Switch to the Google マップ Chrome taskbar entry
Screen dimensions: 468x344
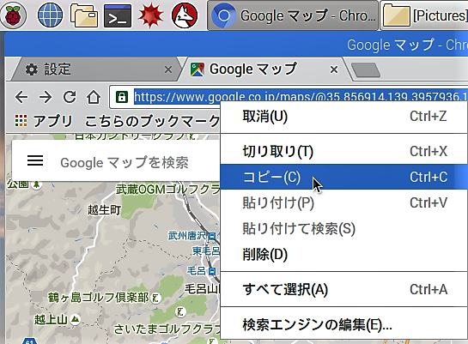point(293,15)
